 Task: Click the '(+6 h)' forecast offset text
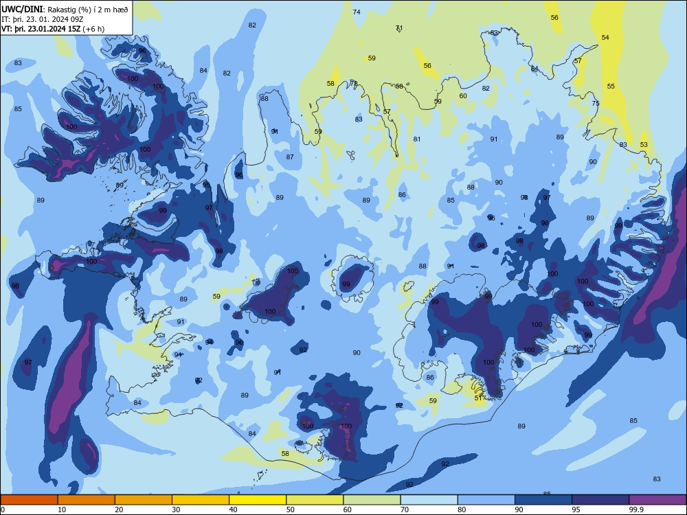(x=93, y=29)
